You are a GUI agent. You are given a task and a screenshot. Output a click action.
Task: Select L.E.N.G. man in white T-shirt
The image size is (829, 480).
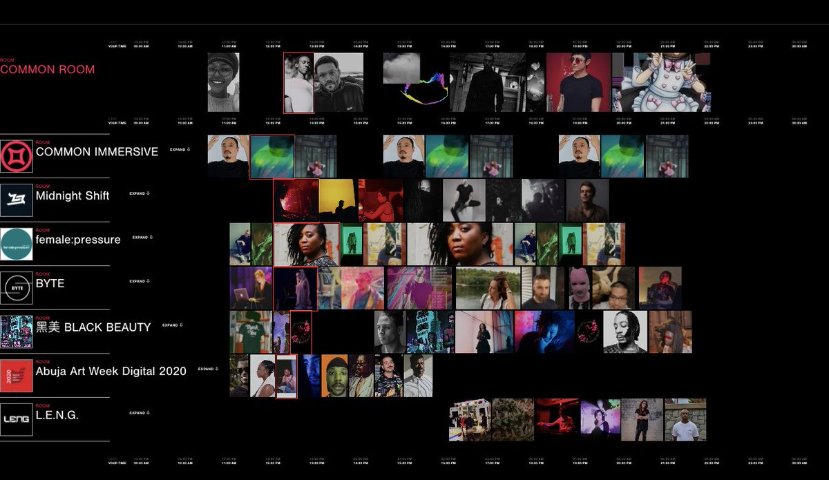685,420
